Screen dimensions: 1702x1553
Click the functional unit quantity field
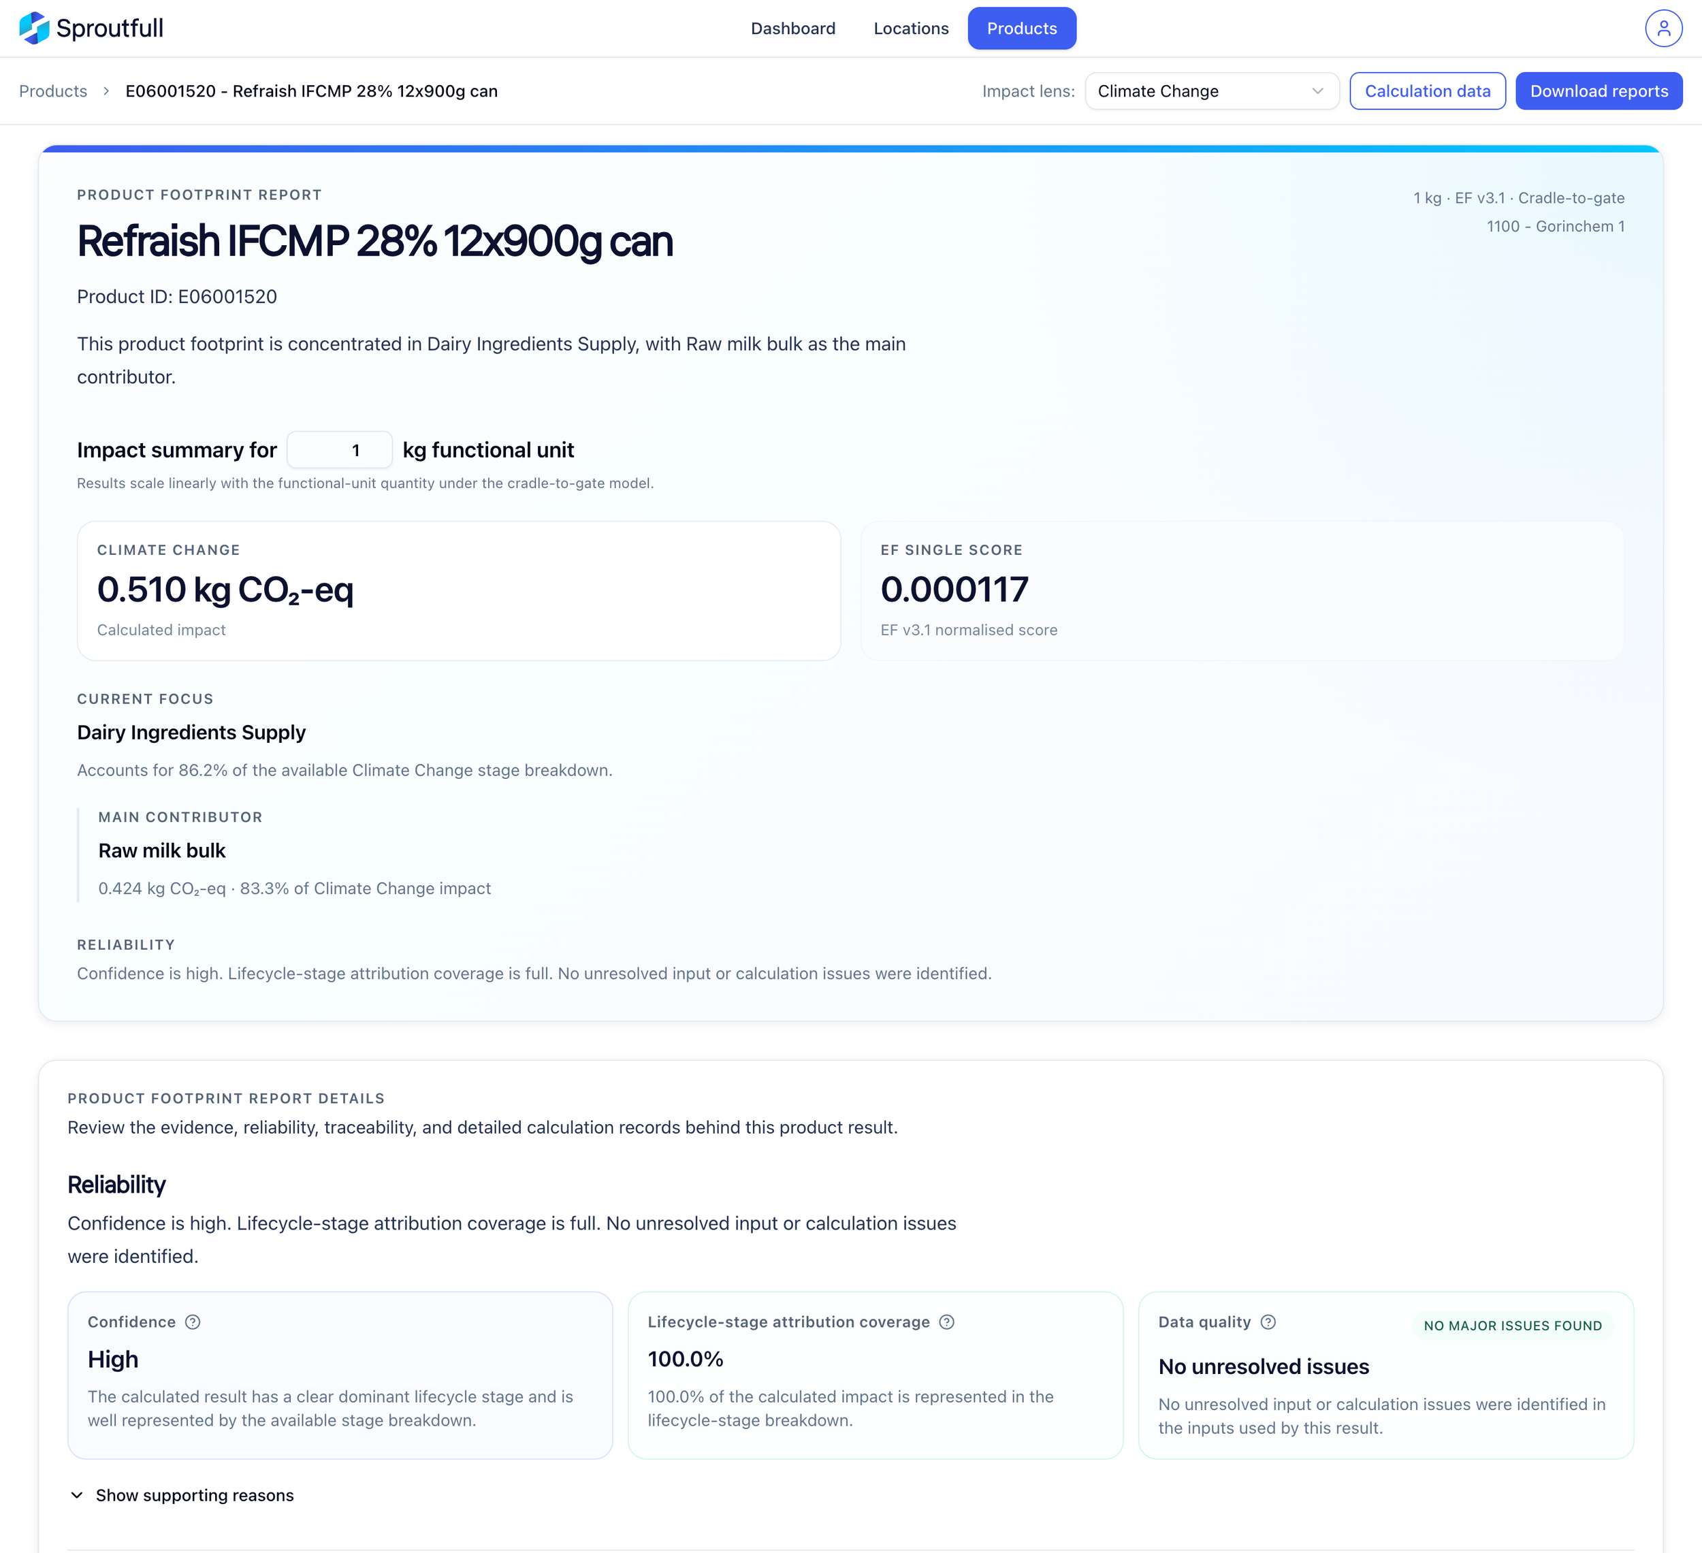[x=340, y=449]
